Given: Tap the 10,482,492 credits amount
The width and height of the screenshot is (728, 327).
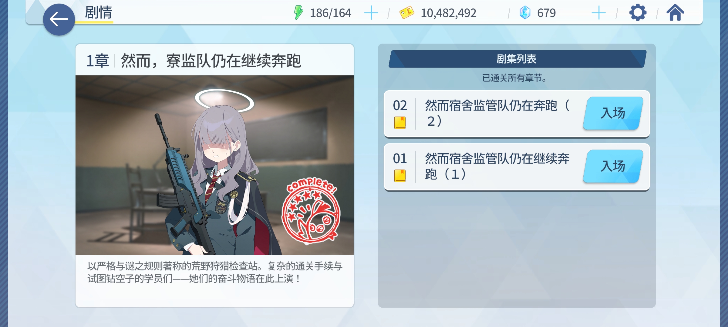Looking at the screenshot, I should pos(449,13).
